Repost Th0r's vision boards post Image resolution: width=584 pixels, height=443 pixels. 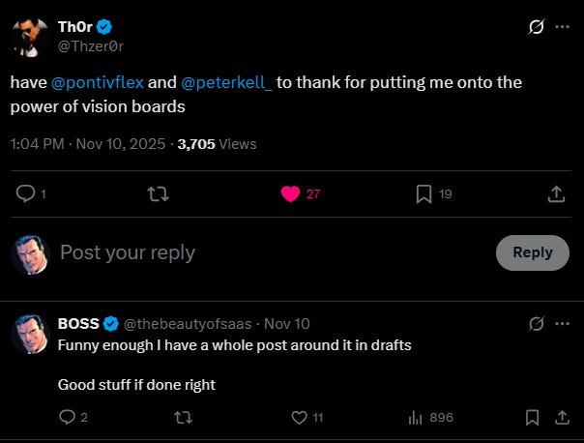click(x=157, y=194)
